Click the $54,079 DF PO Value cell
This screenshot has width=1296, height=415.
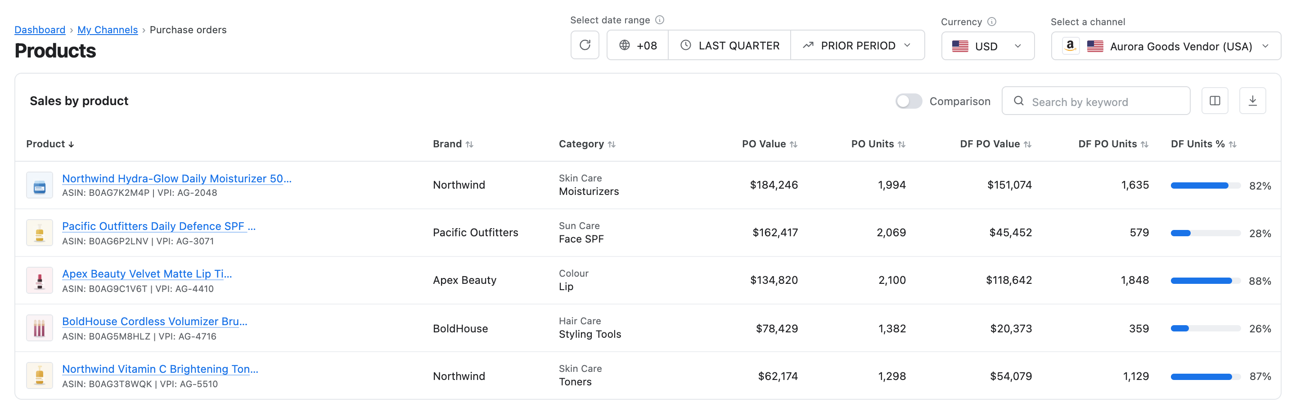pos(1011,376)
